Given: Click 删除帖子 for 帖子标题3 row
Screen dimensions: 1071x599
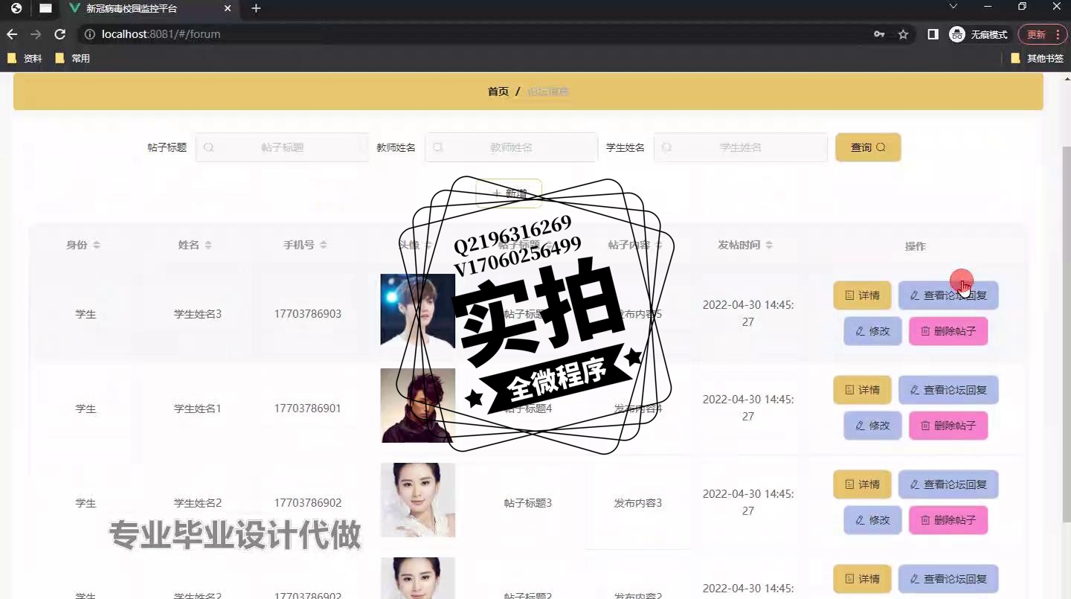Looking at the screenshot, I should pos(948,520).
